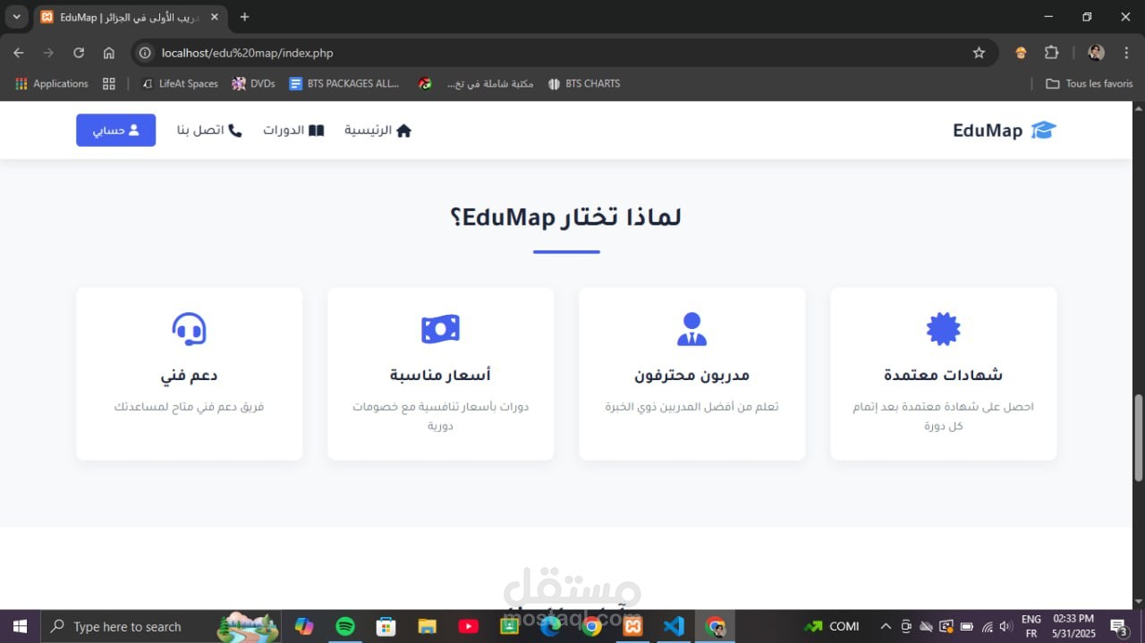Click the دعم فني card title

[x=189, y=375]
